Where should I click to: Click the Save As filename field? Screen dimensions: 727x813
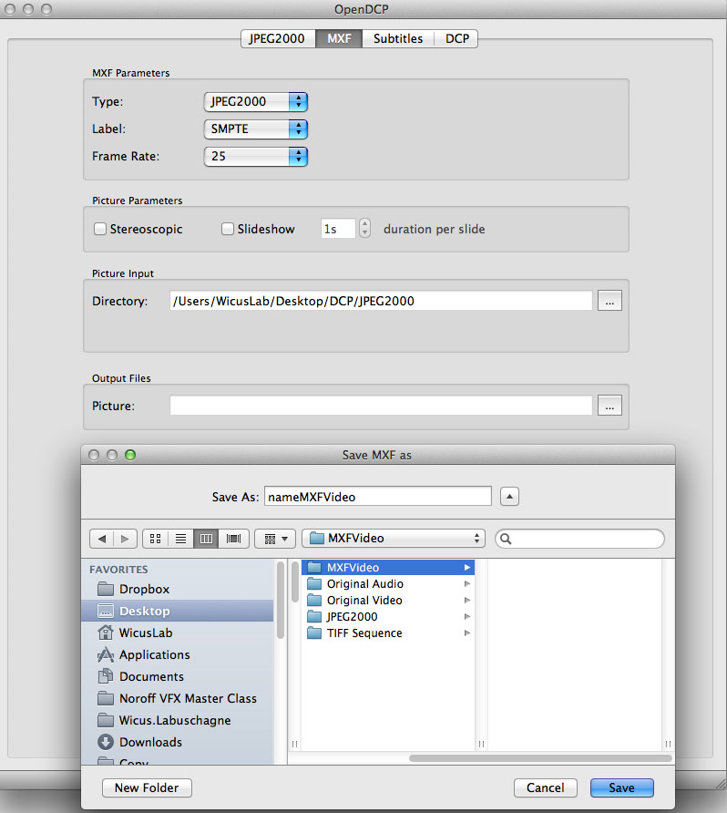coord(378,496)
